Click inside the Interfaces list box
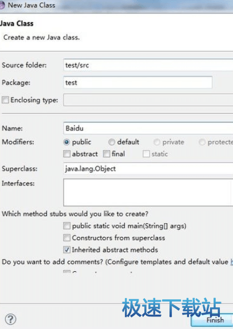Viewport: 233px width, 329px height. point(148,192)
